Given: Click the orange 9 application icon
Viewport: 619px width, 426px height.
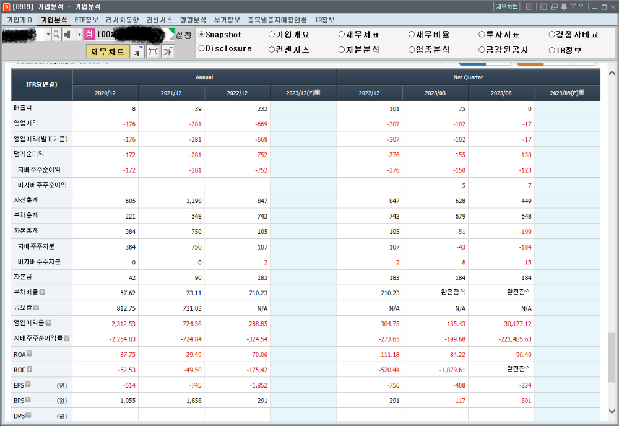Looking at the screenshot, I should tap(6, 7).
